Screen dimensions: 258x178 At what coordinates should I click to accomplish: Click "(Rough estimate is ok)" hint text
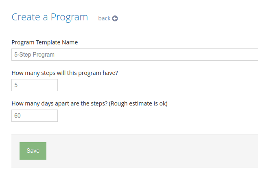pyautogui.click(x=138, y=103)
